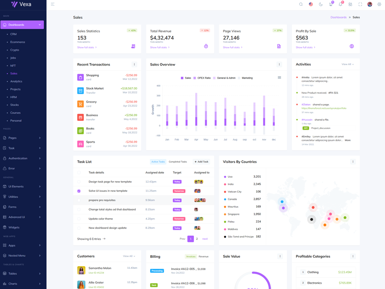Toggle fullscreen mode icon
This screenshot has height=289, width=385.
(x=360, y=4)
